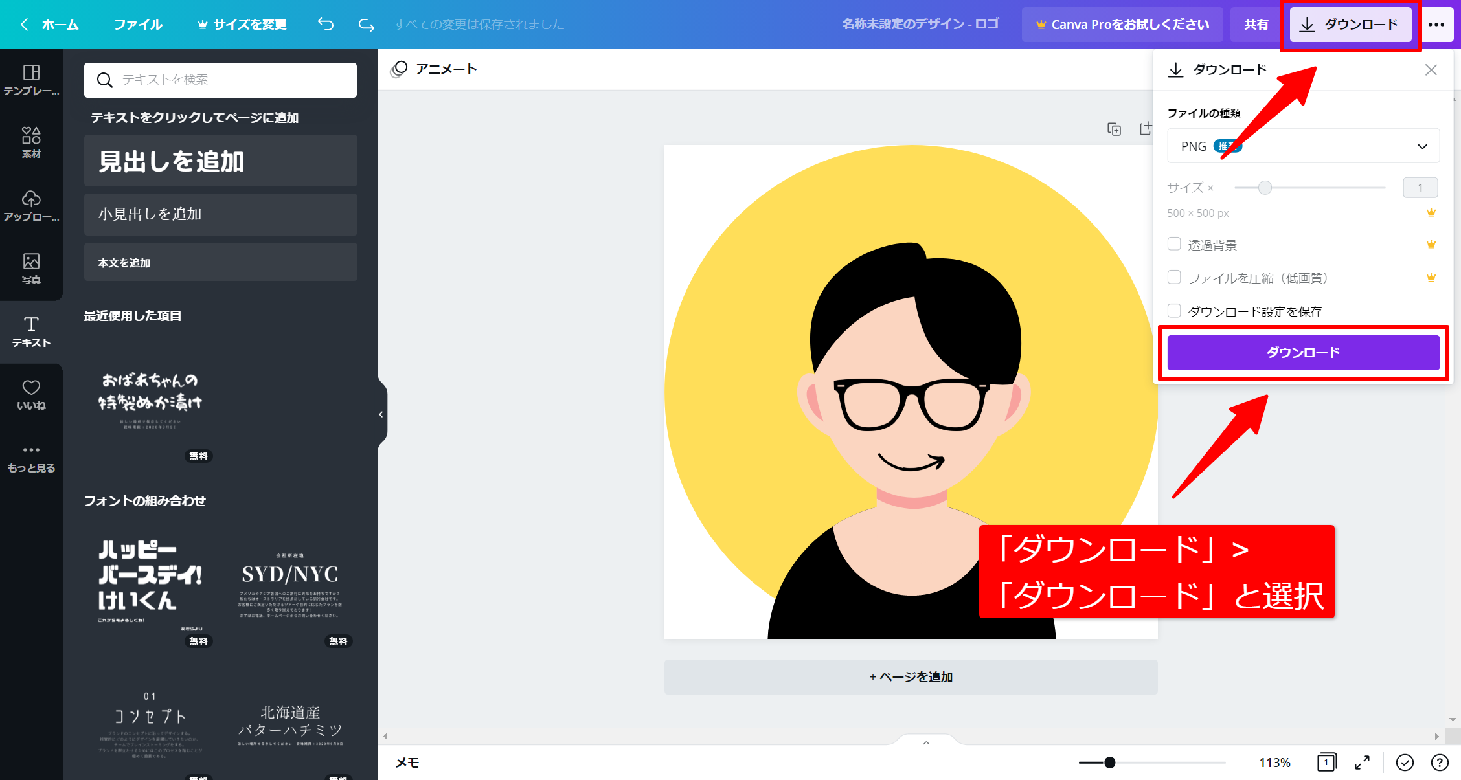Click the 無料 badge on the ぬか漬け template

[x=198, y=456]
